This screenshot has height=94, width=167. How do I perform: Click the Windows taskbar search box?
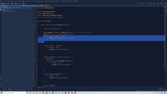pos(14,93)
